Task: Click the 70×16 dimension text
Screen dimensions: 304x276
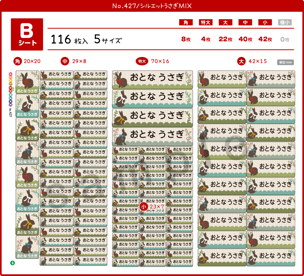Action: (x=160, y=61)
